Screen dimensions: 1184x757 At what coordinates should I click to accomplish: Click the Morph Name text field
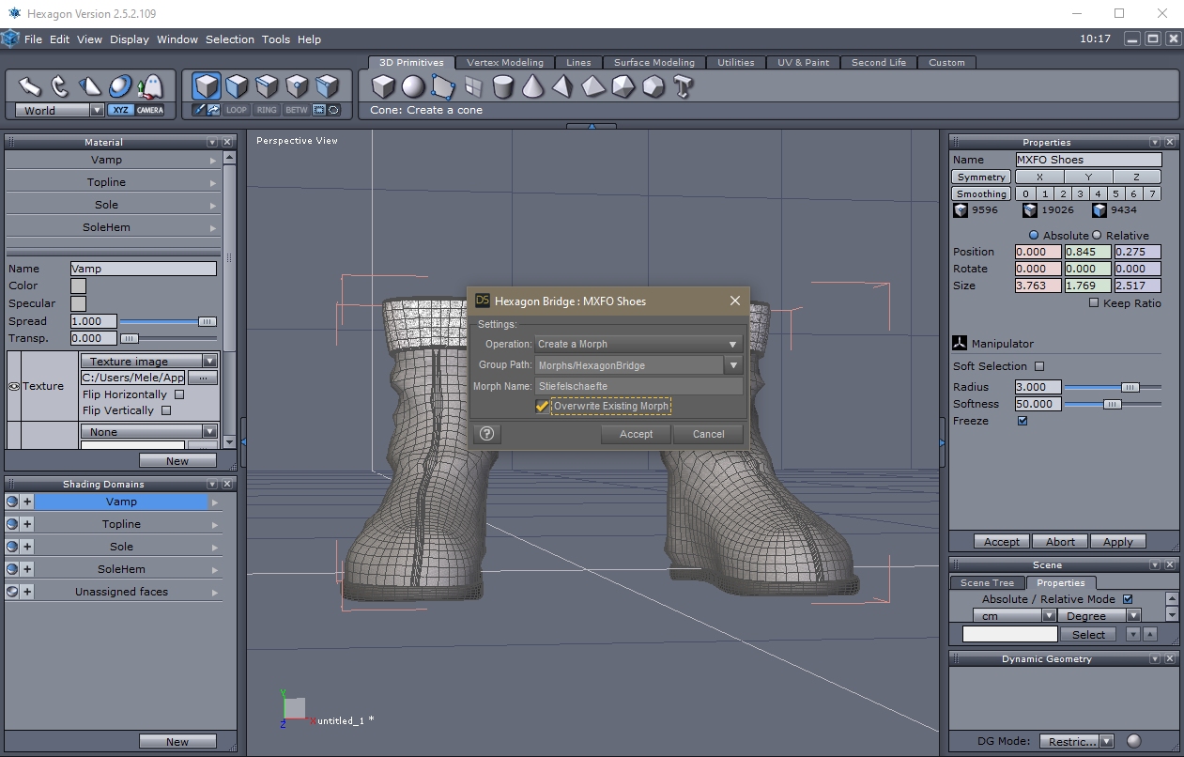(638, 386)
